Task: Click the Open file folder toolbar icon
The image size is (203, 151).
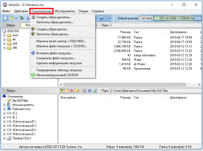Action: click(12, 18)
